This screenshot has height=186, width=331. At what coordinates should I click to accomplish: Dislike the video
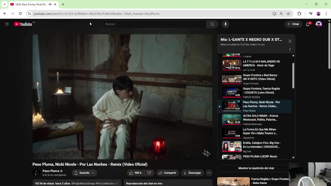coord(149,173)
